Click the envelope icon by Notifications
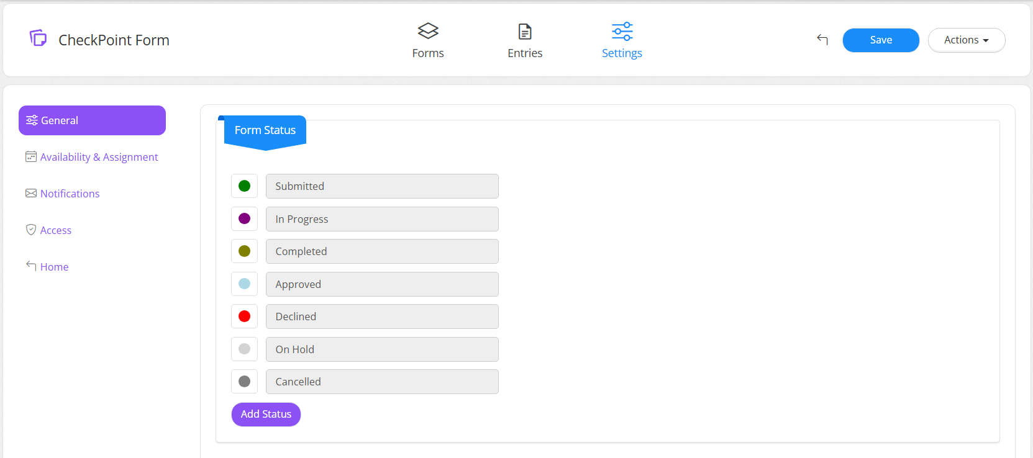 pos(31,193)
